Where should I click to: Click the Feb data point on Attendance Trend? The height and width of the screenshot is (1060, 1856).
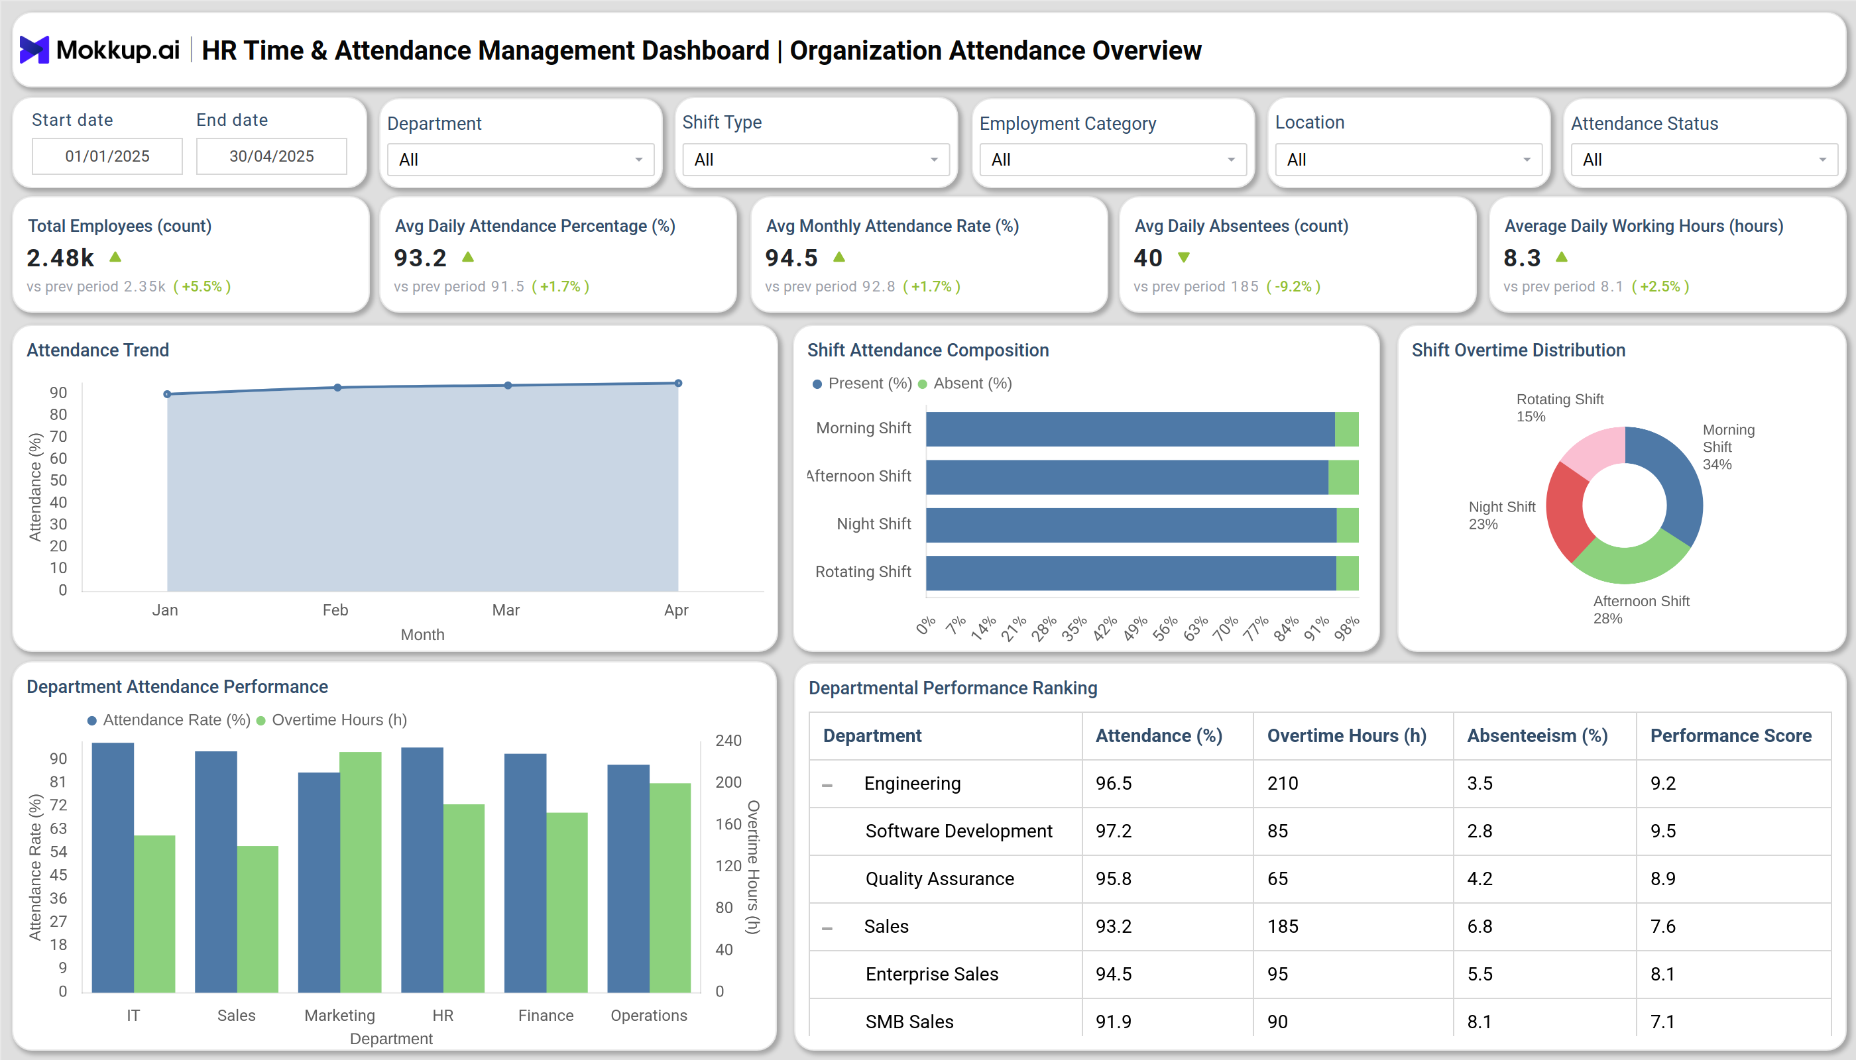pyautogui.click(x=337, y=388)
